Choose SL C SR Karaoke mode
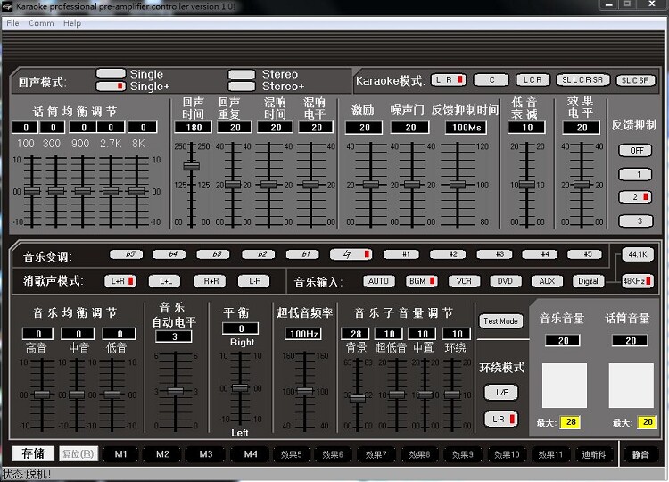669x482 pixels. coord(636,79)
